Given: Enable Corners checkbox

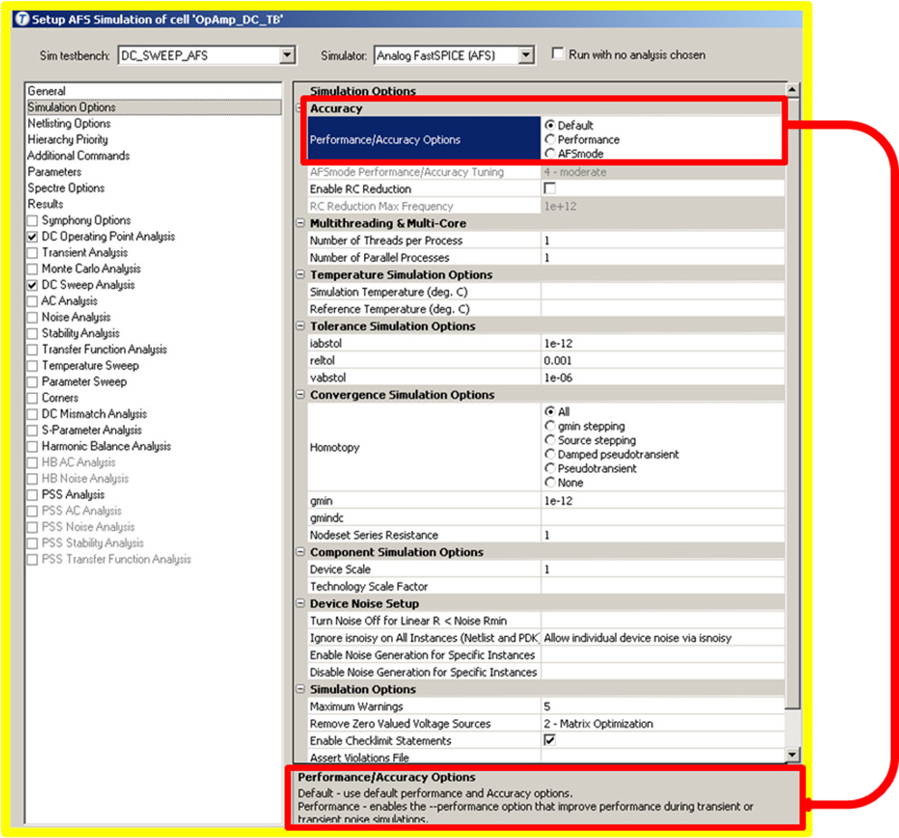Looking at the screenshot, I should 33,398.
